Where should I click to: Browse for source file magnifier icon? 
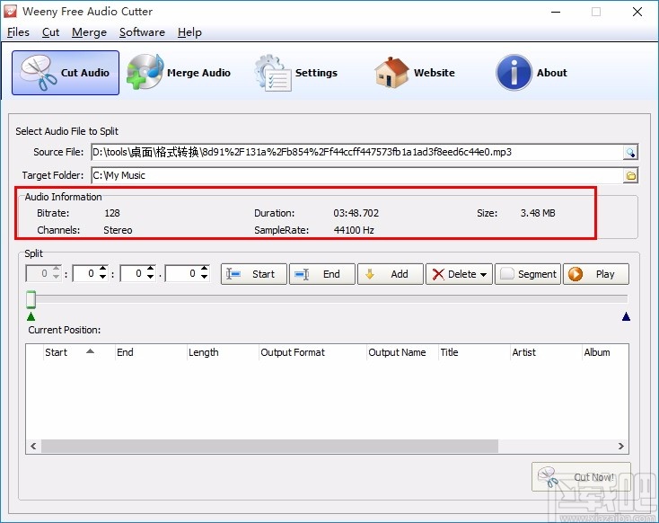coord(630,152)
